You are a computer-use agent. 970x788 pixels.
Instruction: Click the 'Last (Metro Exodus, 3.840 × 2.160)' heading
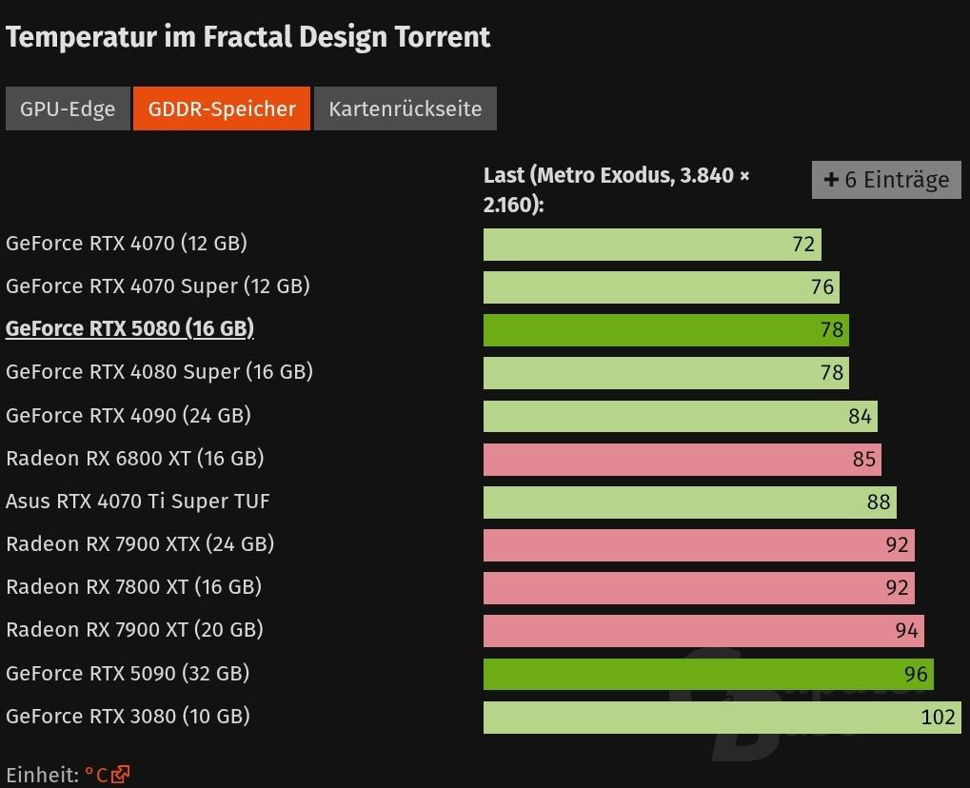point(616,189)
